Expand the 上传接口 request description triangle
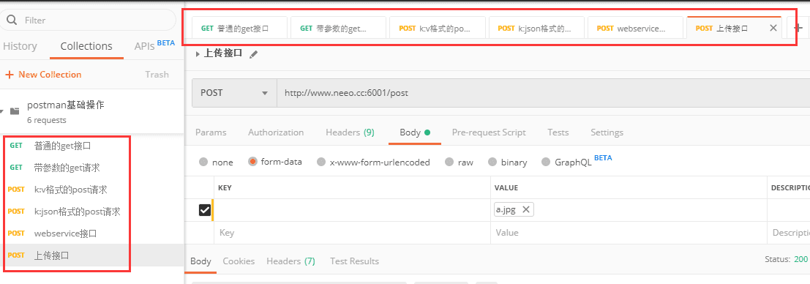This screenshot has width=810, height=284. (198, 53)
